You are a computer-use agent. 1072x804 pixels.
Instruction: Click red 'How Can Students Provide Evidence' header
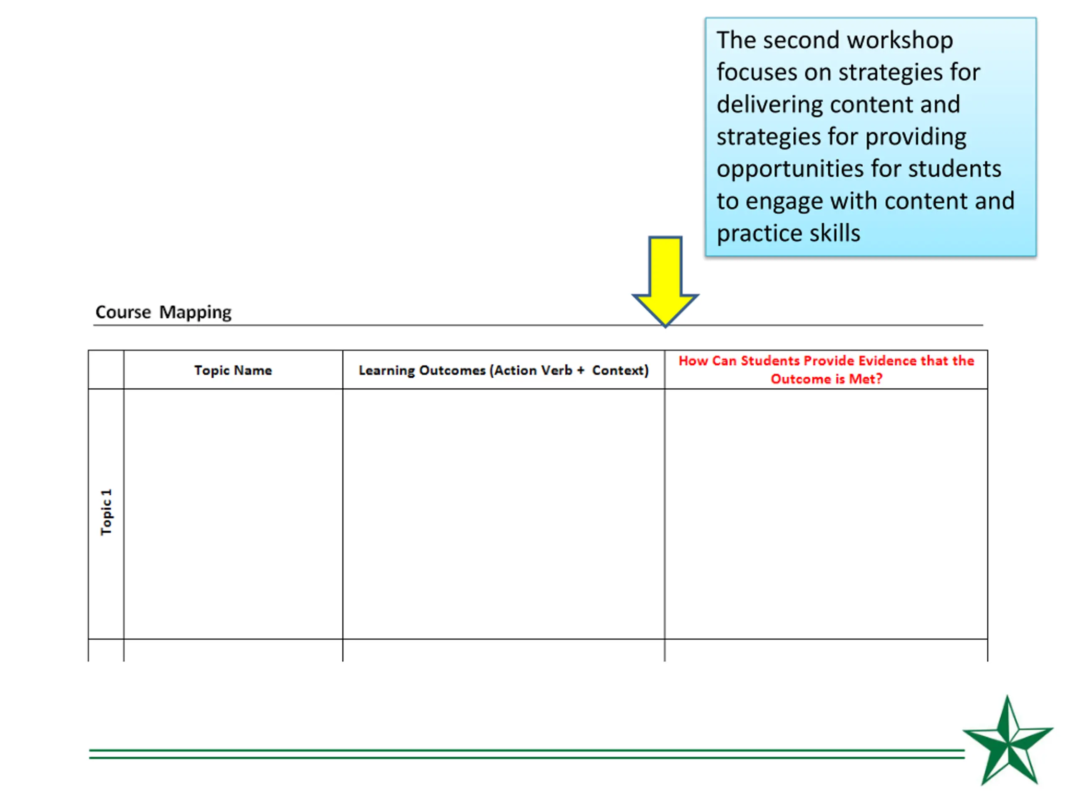(x=826, y=370)
